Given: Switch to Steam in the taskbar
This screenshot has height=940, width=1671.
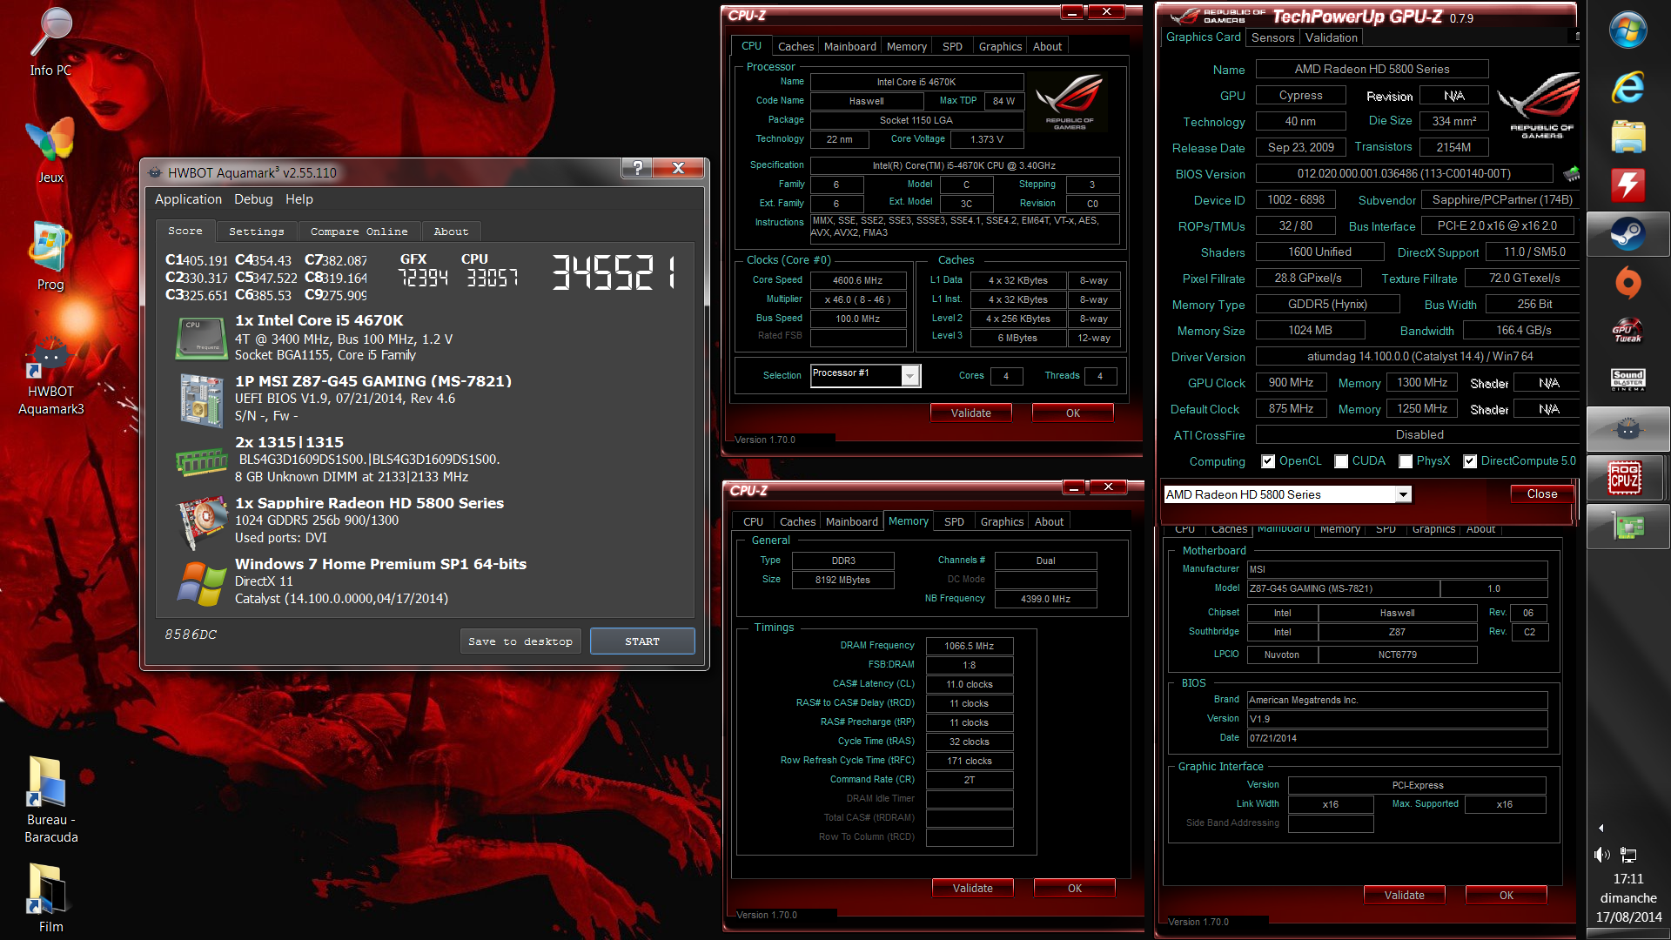Looking at the screenshot, I should click(1627, 234).
